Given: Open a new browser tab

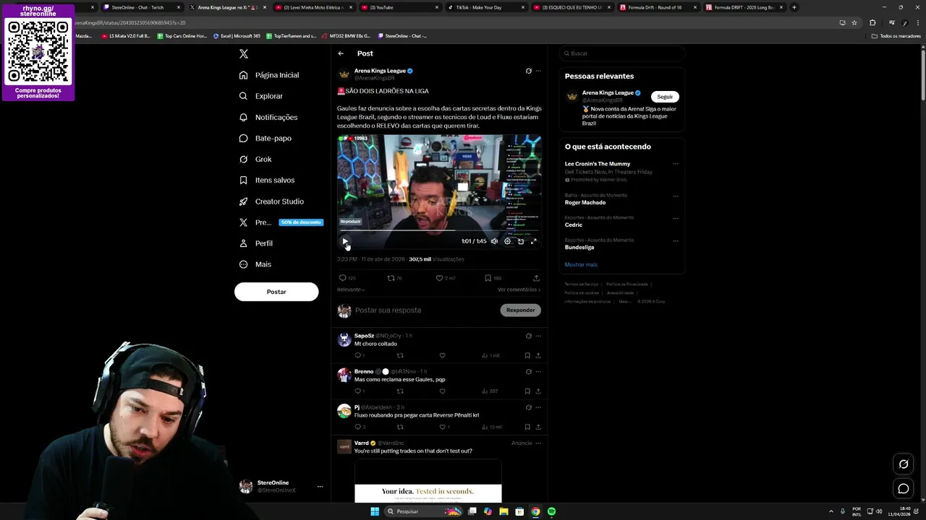Looking at the screenshot, I should click(x=794, y=7).
